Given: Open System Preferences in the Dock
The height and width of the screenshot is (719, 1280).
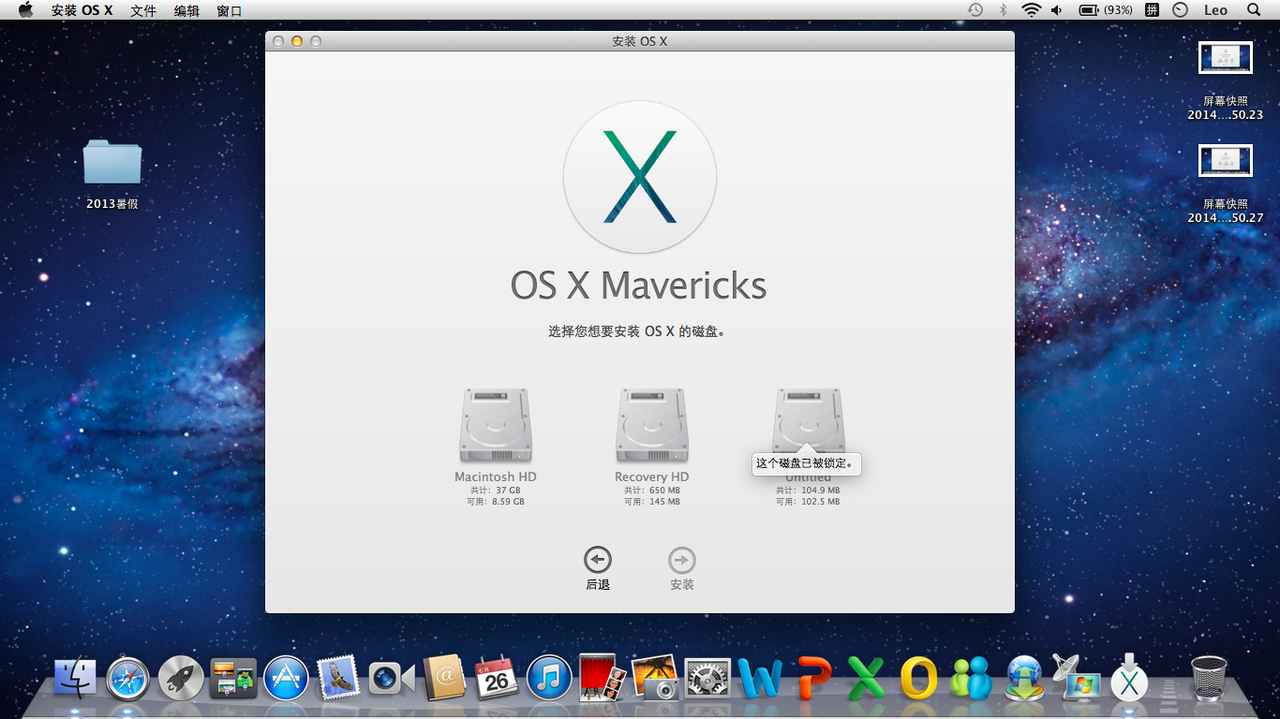Looking at the screenshot, I should [707, 678].
